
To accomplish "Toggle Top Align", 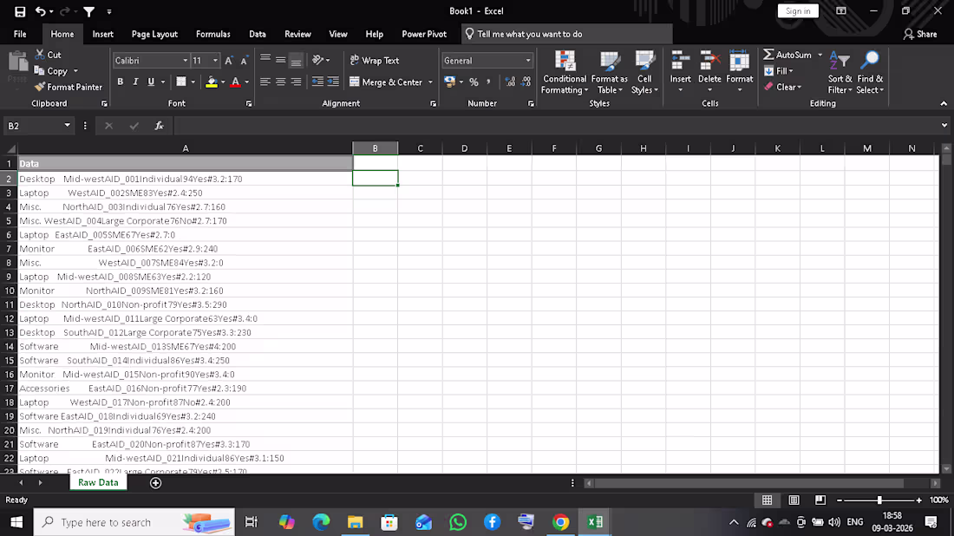I will (265, 60).
